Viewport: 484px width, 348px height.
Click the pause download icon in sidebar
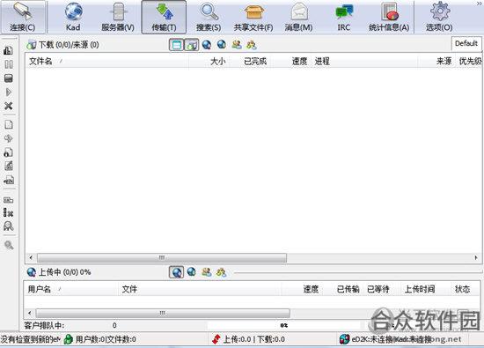pos(9,64)
